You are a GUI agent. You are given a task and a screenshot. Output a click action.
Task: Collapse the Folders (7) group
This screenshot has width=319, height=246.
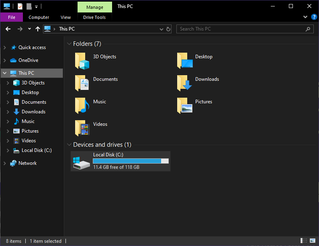(x=69, y=44)
